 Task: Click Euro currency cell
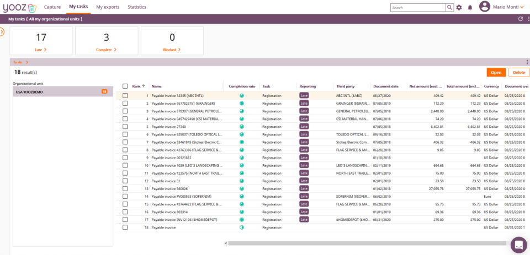coord(487,196)
